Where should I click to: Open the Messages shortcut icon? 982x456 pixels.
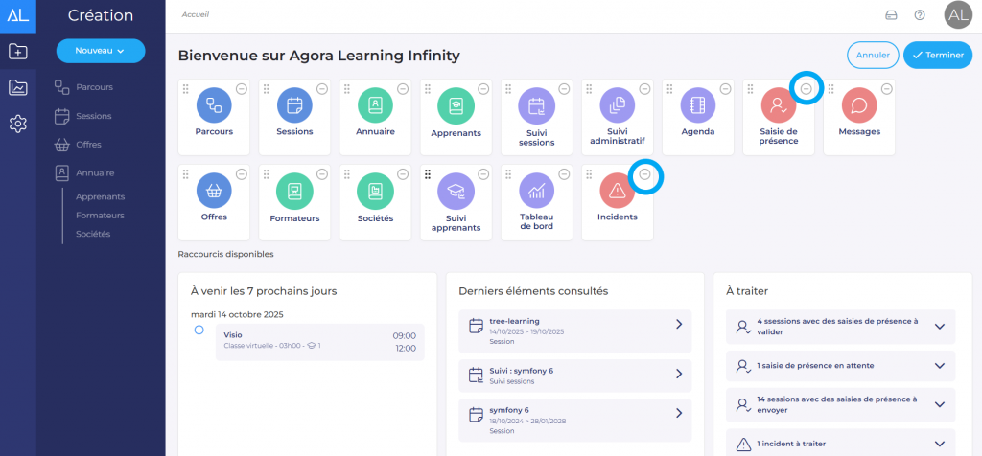pos(858,103)
